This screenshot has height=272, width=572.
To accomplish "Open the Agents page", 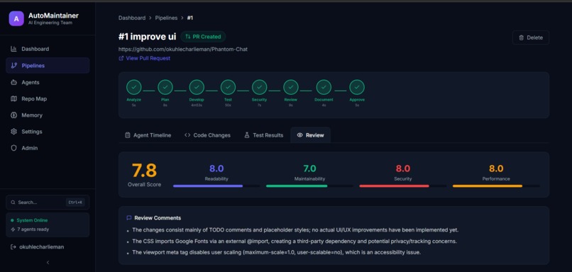I will pyautogui.click(x=48, y=82).
